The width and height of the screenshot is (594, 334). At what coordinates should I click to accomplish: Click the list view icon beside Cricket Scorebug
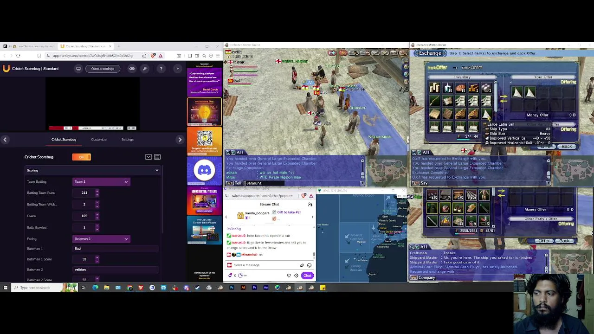(x=157, y=157)
